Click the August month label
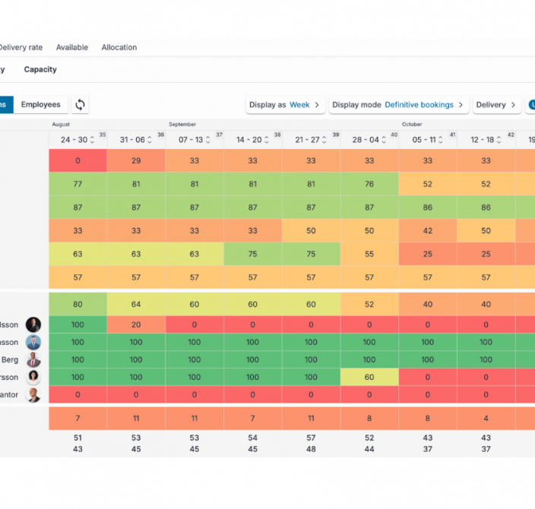 coord(61,124)
